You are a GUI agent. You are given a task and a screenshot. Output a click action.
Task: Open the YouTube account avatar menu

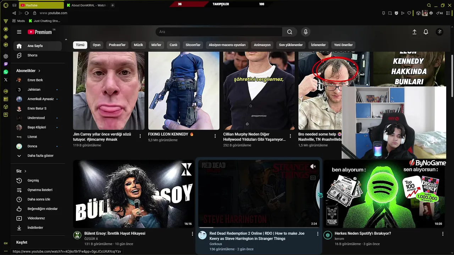tap(439, 32)
